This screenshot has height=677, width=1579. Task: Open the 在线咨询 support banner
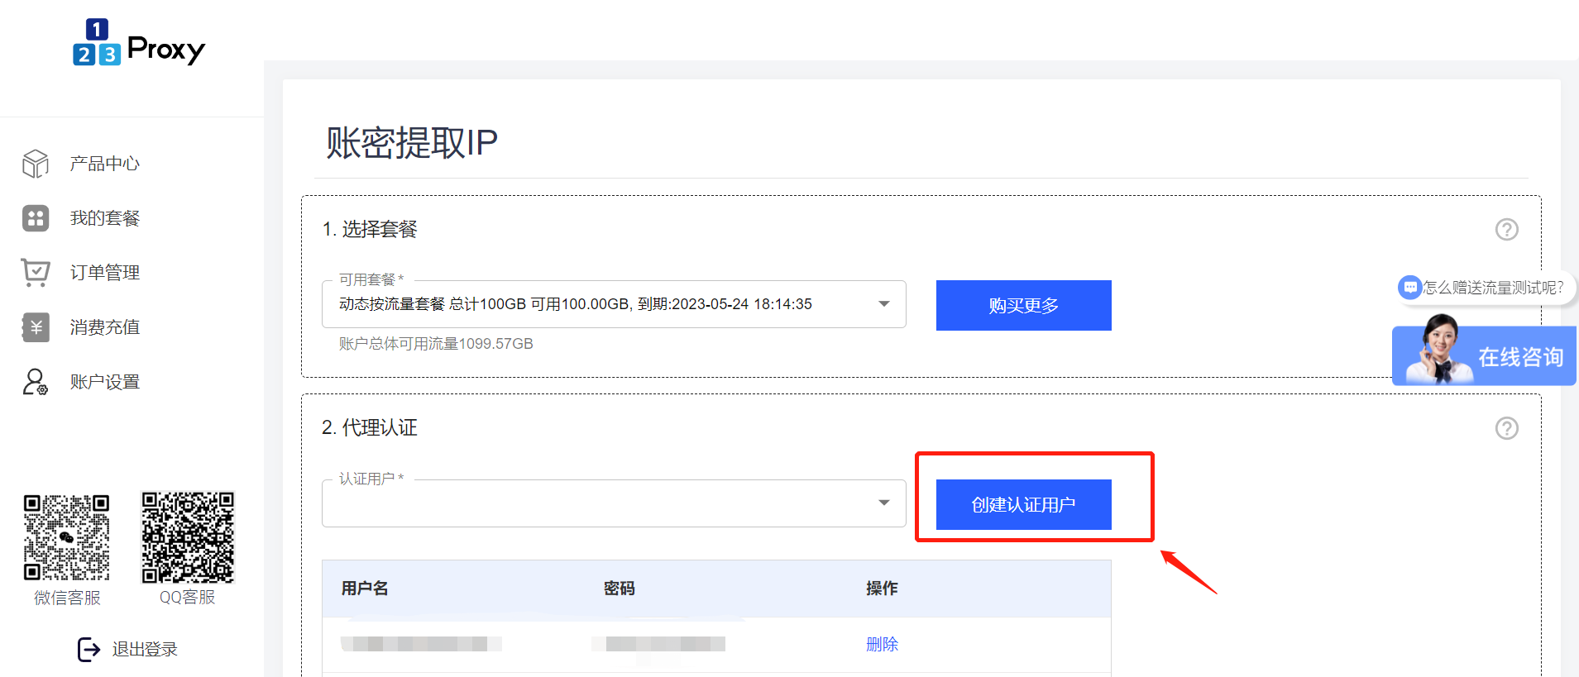point(1484,356)
